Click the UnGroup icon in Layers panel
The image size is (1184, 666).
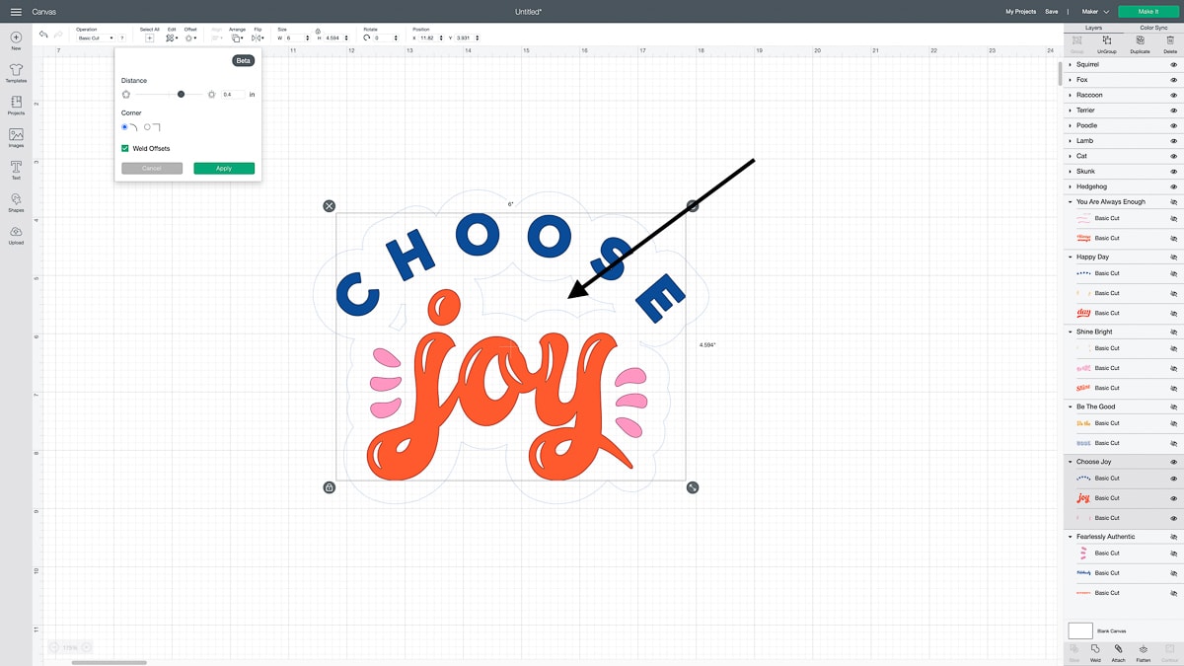click(x=1106, y=42)
